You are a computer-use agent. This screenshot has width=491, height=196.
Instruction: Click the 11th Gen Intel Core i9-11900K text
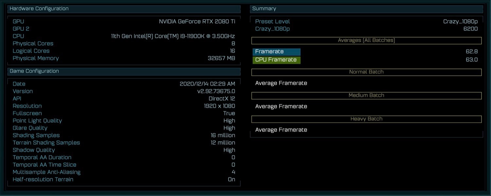[x=173, y=36]
